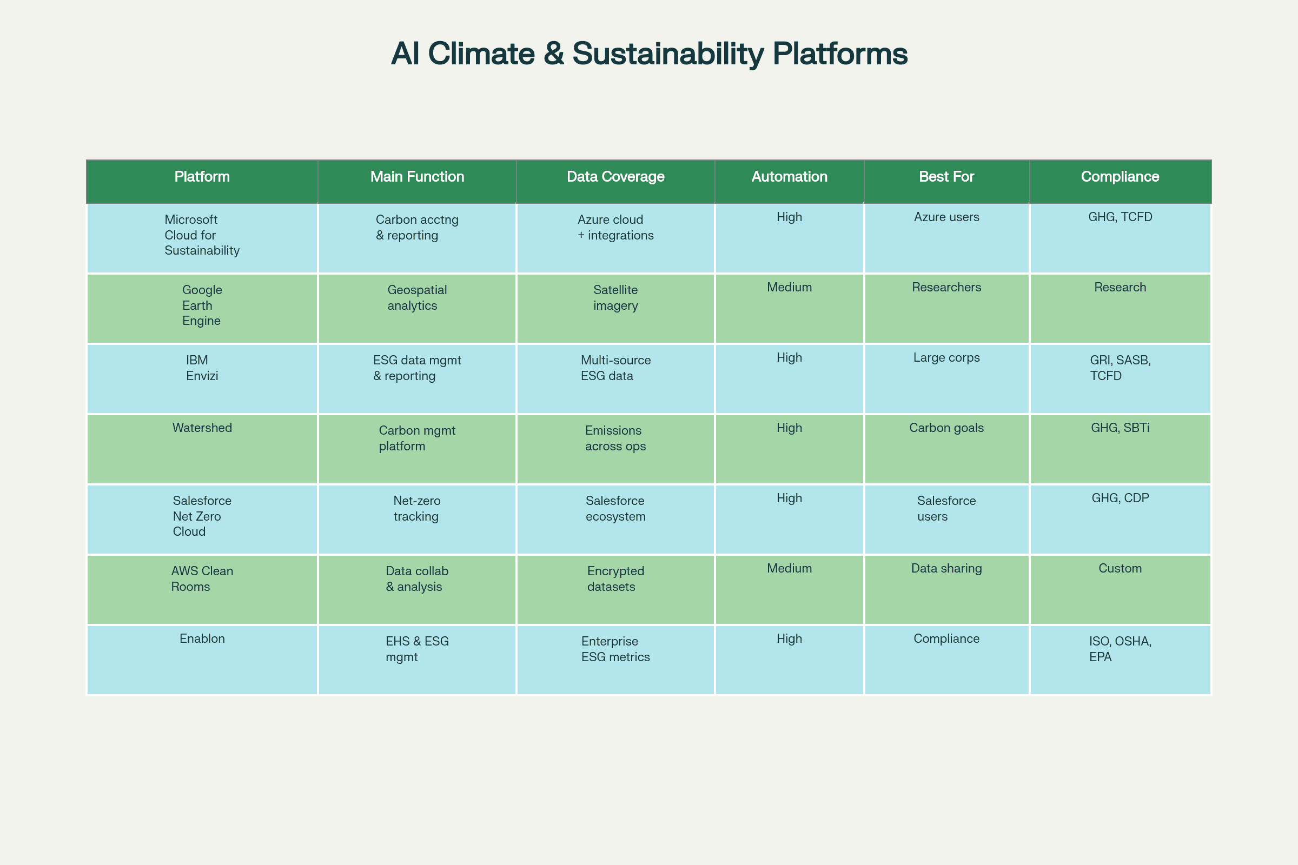The width and height of the screenshot is (1298, 865).
Task: Click the Data collab & analysis cell
Action: pyautogui.click(x=417, y=590)
